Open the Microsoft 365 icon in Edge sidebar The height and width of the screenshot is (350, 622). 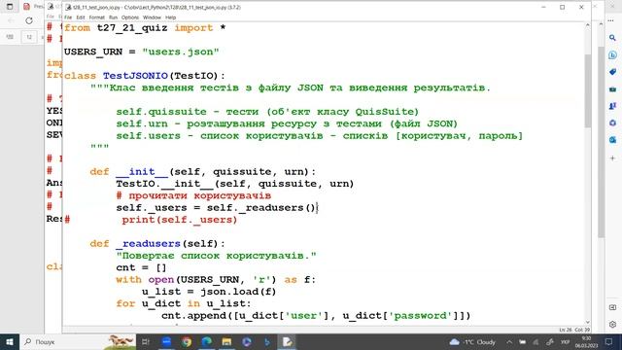[x=612, y=123]
